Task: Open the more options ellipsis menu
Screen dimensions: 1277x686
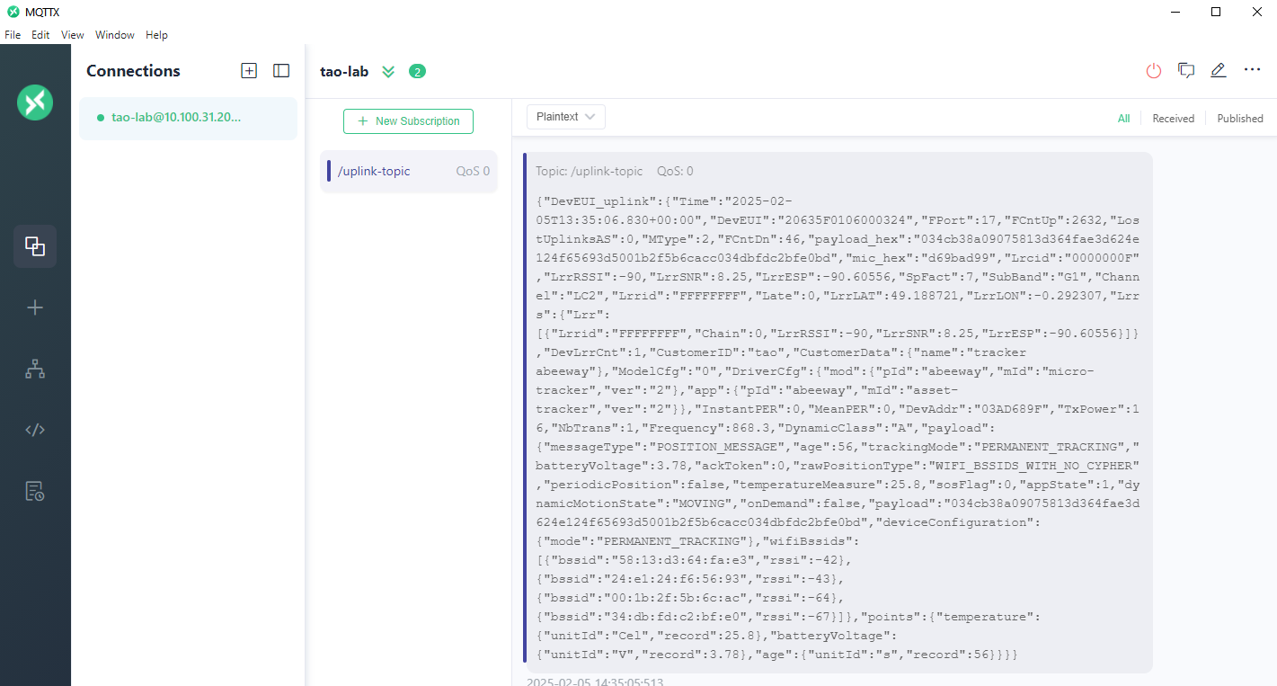Action: point(1252,70)
